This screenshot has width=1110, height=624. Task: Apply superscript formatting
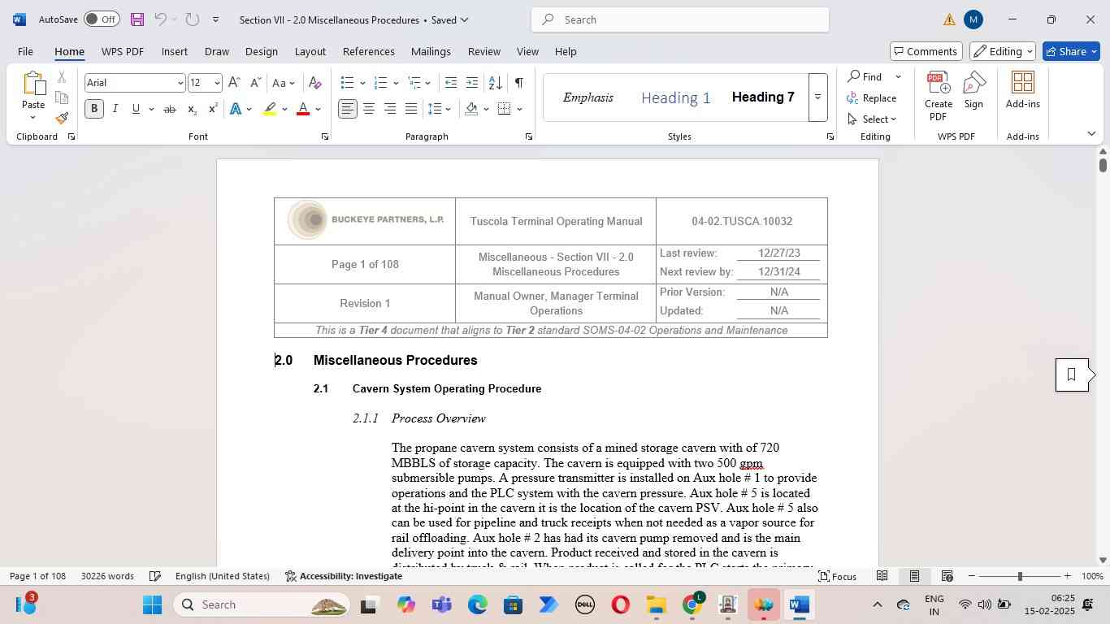[213, 109]
